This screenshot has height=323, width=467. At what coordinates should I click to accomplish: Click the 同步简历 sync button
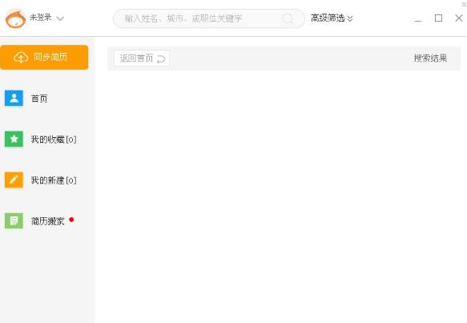coord(44,57)
